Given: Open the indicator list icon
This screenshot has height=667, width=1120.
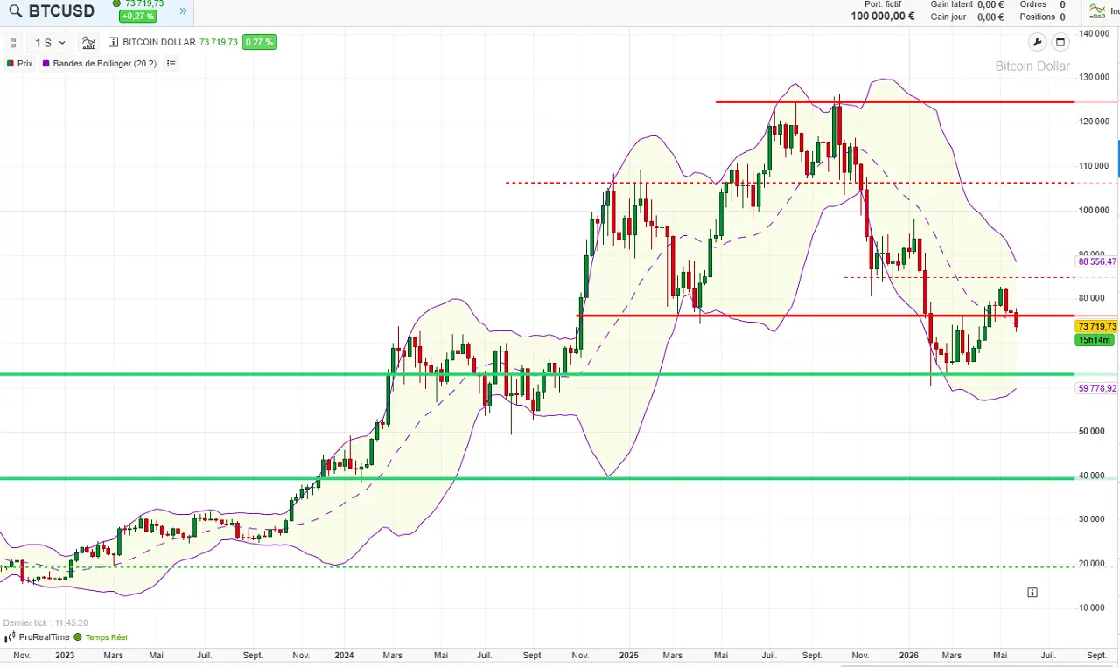Looking at the screenshot, I should 171,64.
